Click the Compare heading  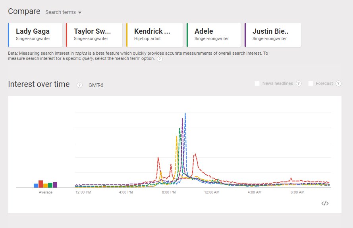[x=24, y=11]
